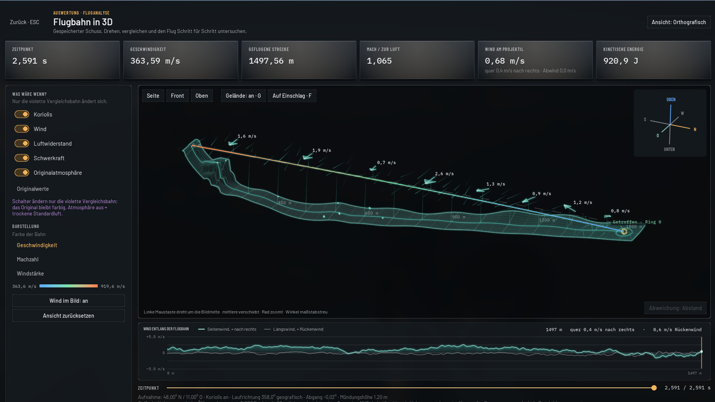Click the target ring impact marker

pos(624,232)
